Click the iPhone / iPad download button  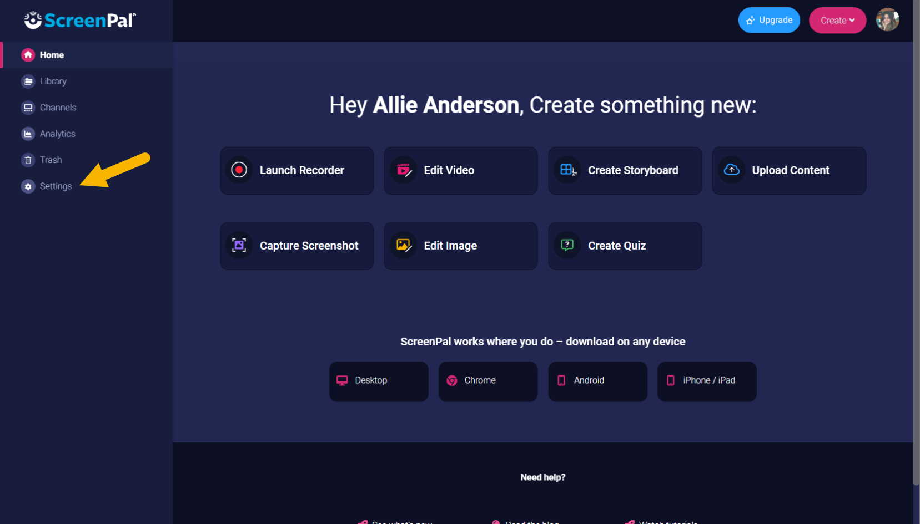(706, 381)
